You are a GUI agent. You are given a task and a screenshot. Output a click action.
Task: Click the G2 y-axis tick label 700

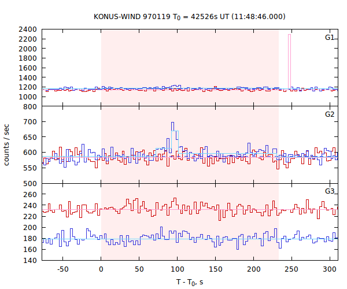30,121
